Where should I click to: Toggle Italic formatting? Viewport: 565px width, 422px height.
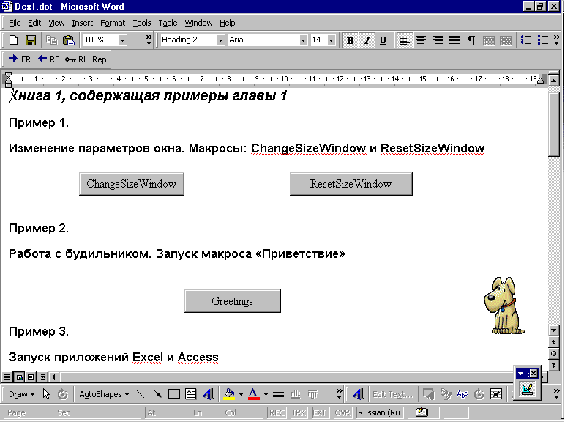click(x=367, y=40)
